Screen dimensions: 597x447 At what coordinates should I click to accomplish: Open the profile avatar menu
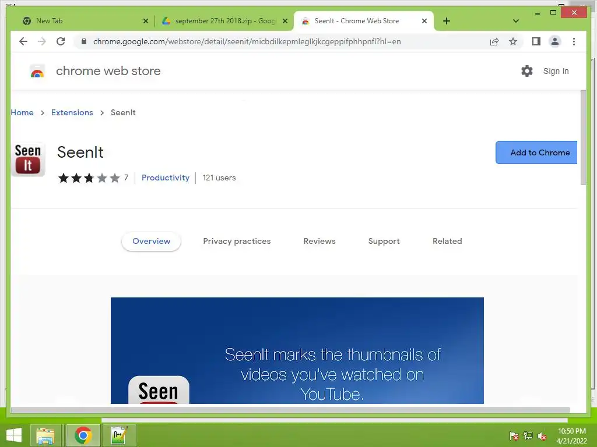[555, 41]
